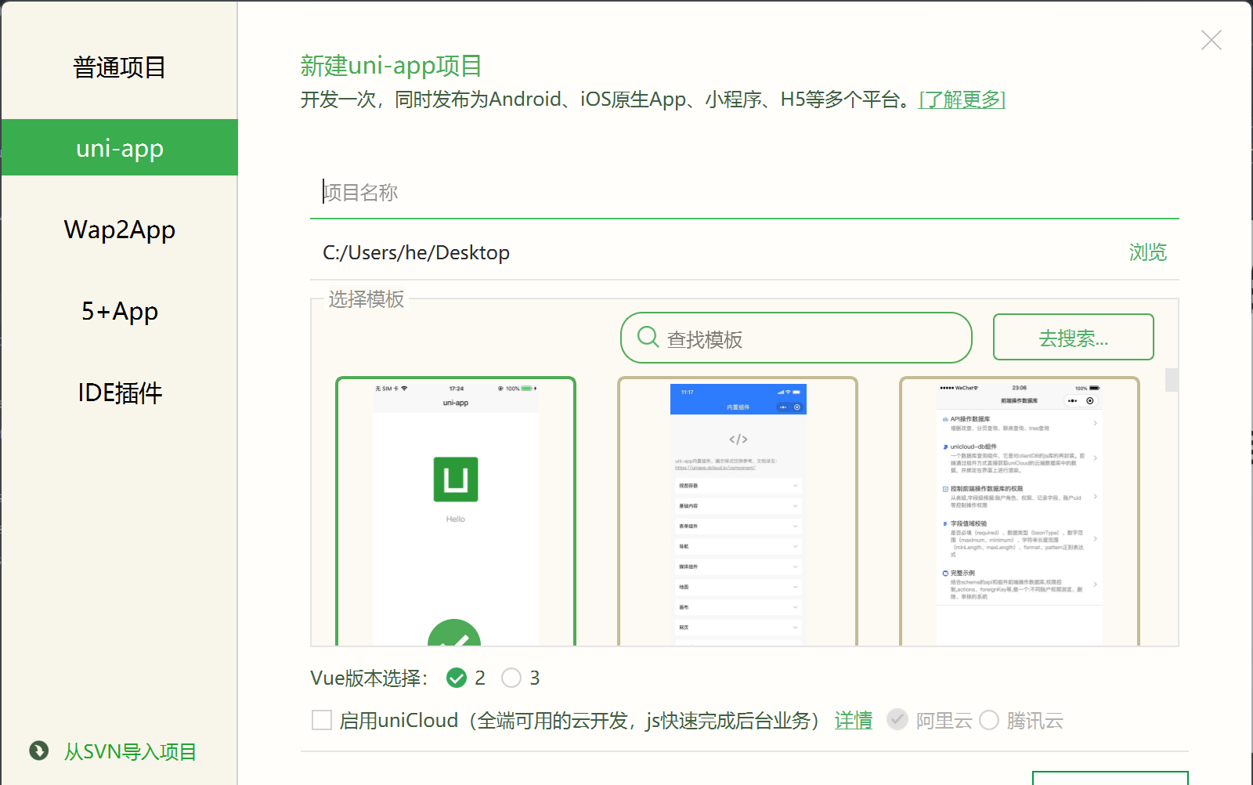This screenshot has height=785, width=1253.
Task: Close the new project dialog
Action: click(1211, 40)
